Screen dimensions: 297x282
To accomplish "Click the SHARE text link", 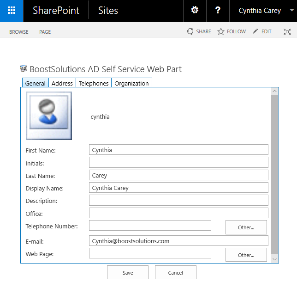I will click(203, 31).
